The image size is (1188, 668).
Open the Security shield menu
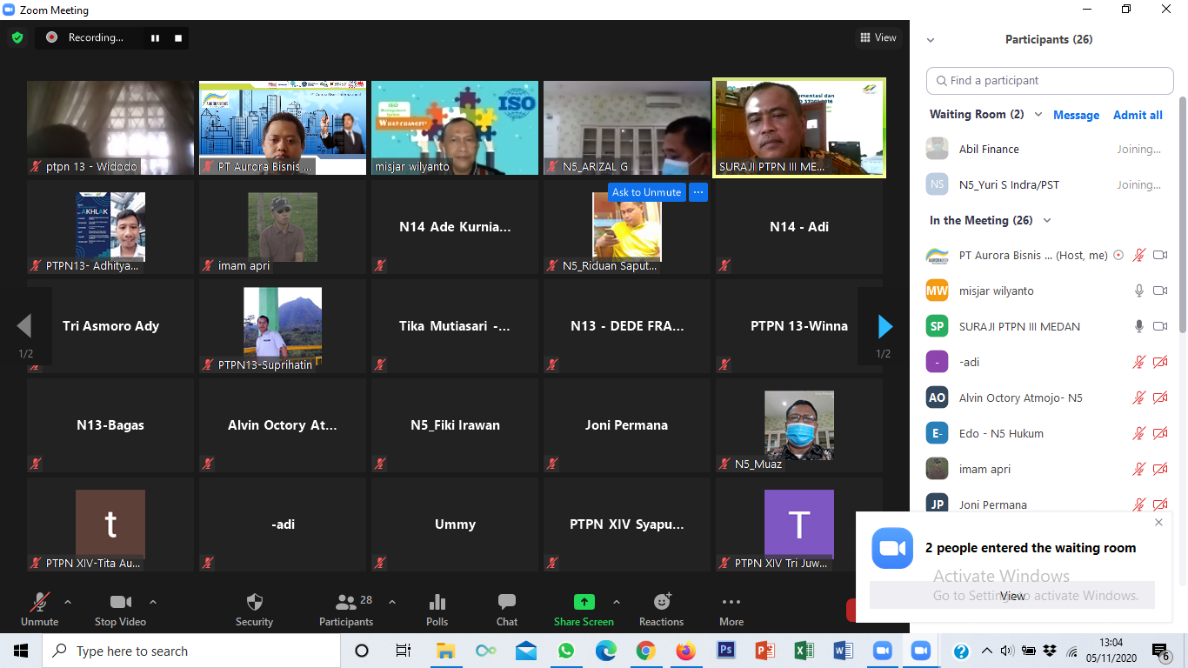(254, 610)
